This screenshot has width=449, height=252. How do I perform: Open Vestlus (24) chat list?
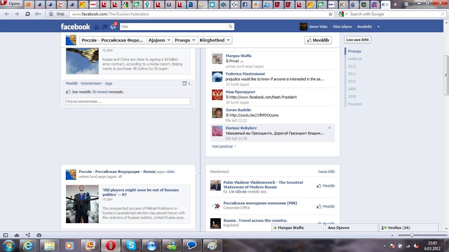[409, 228]
